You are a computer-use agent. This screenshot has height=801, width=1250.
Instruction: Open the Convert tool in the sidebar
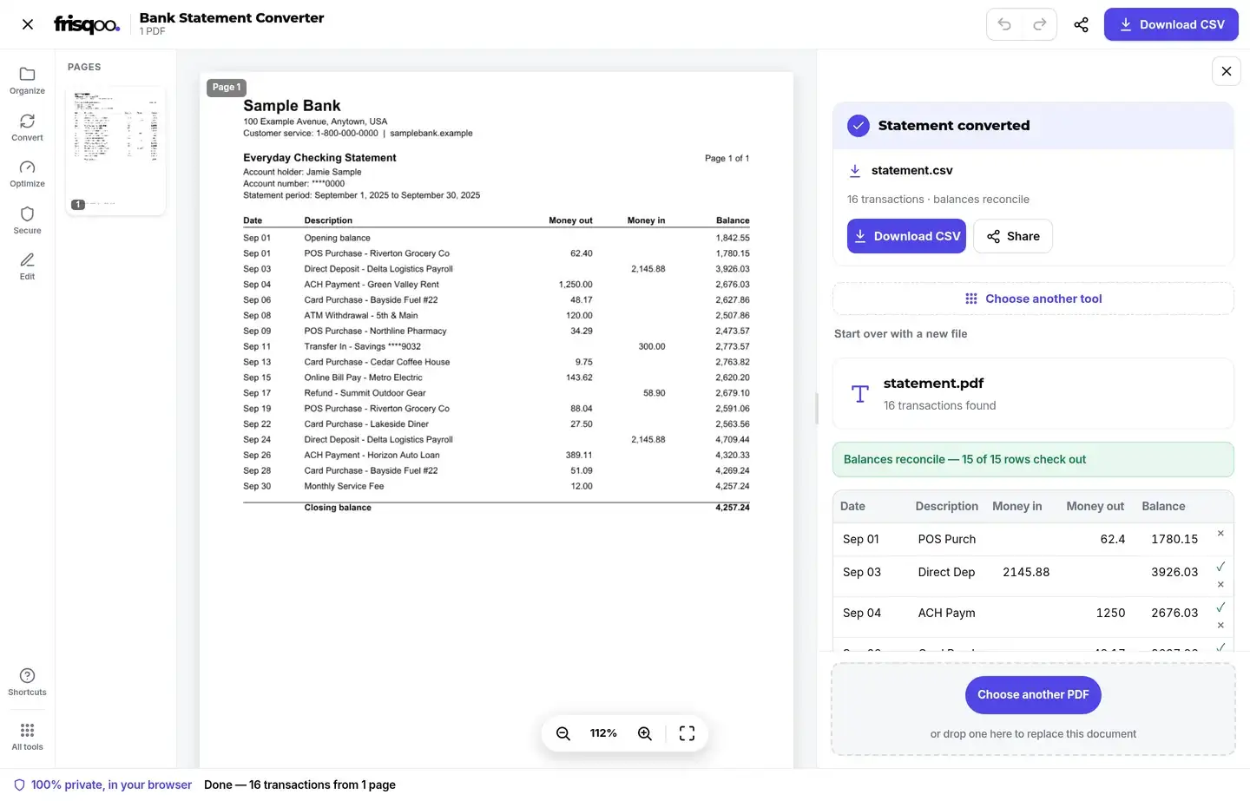tap(27, 127)
